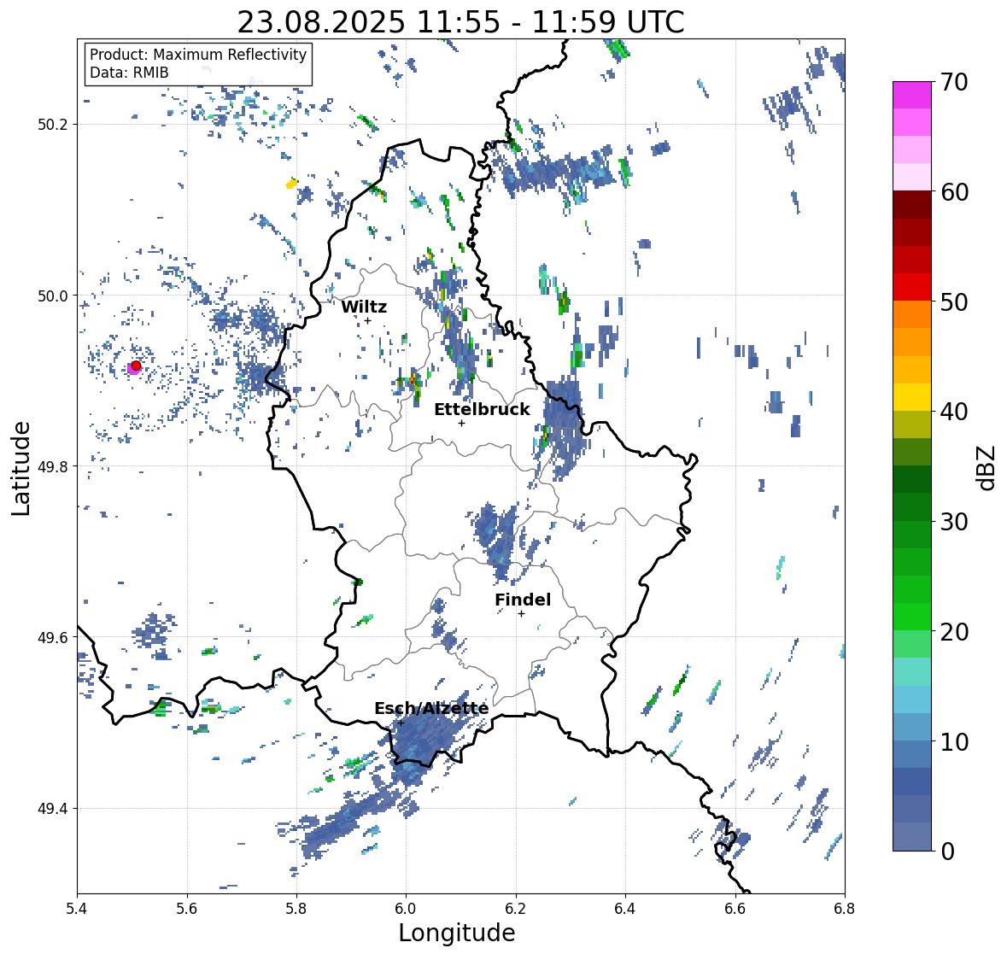Select the Ettelbruck city label
The width and height of the screenshot is (1007, 954).
[x=482, y=409]
